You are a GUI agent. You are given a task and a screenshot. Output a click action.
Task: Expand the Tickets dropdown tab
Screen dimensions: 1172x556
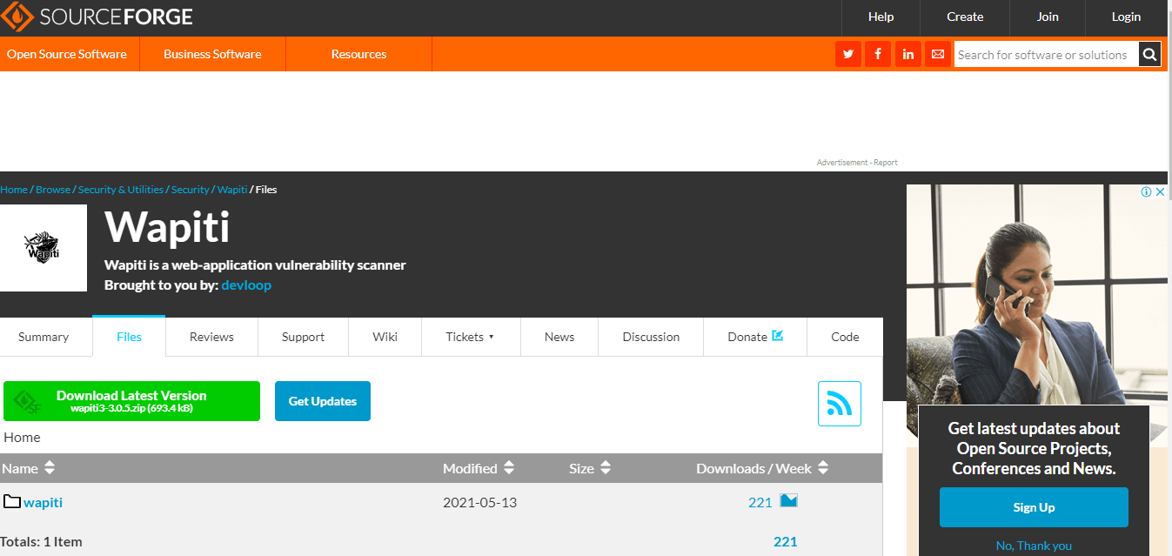471,337
